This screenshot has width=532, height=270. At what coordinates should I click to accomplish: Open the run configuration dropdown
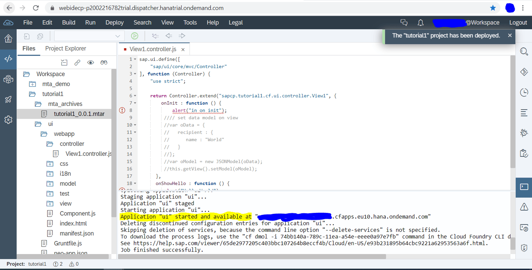[x=118, y=36]
